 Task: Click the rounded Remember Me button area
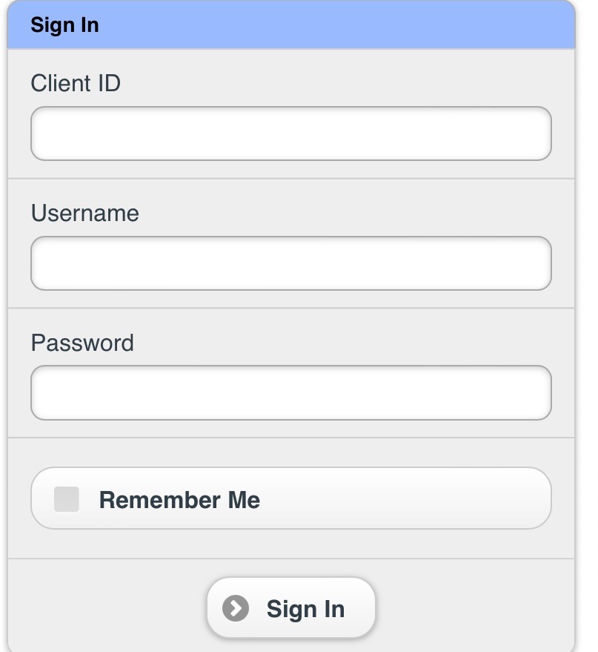(291, 498)
